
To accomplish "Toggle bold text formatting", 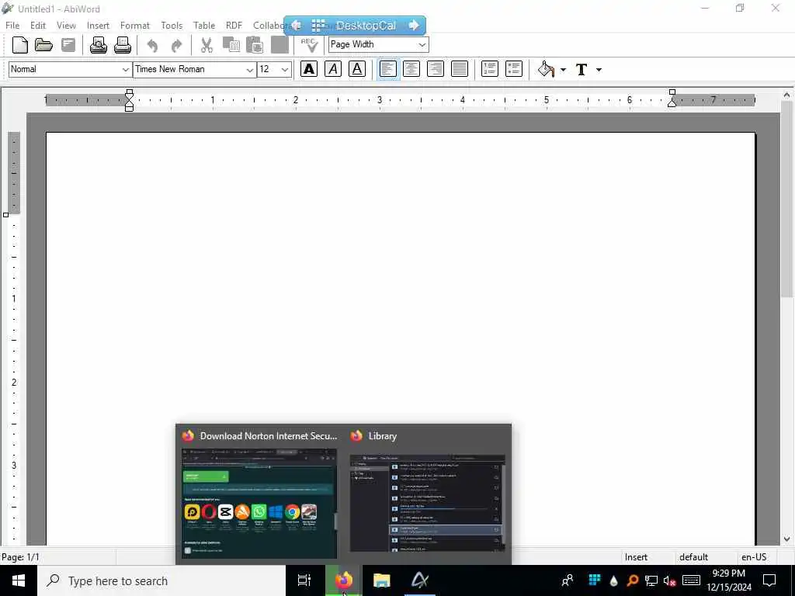I will pos(309,69).
